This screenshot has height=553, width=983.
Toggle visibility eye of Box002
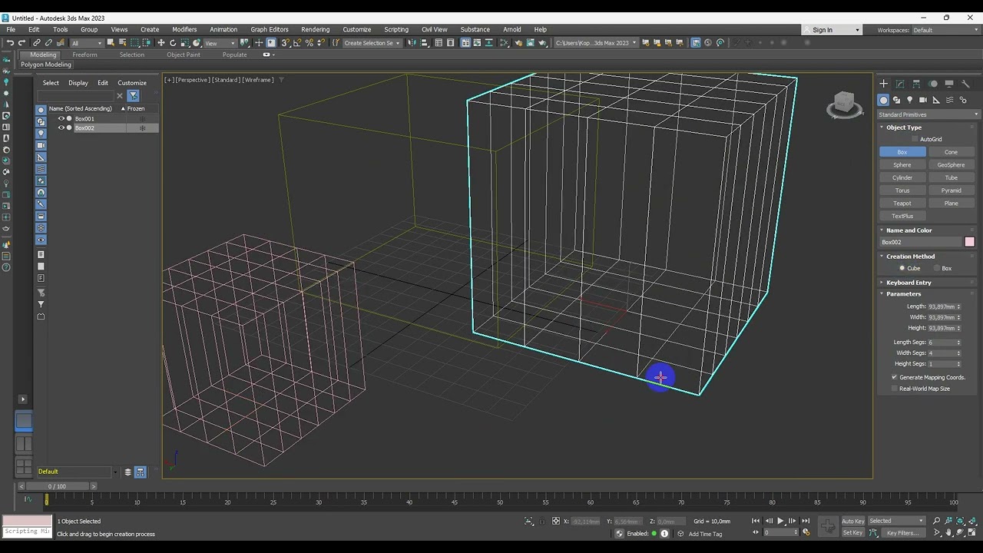click(x=61, y=127)
